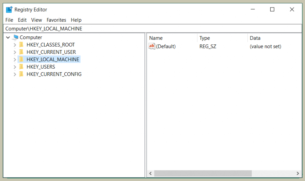The width and height of the screenshot is (305, 181).
Task: Expand the HKEY_CLASSES_ROOT key
Action: pyautogui.click(x=15, y=45)
